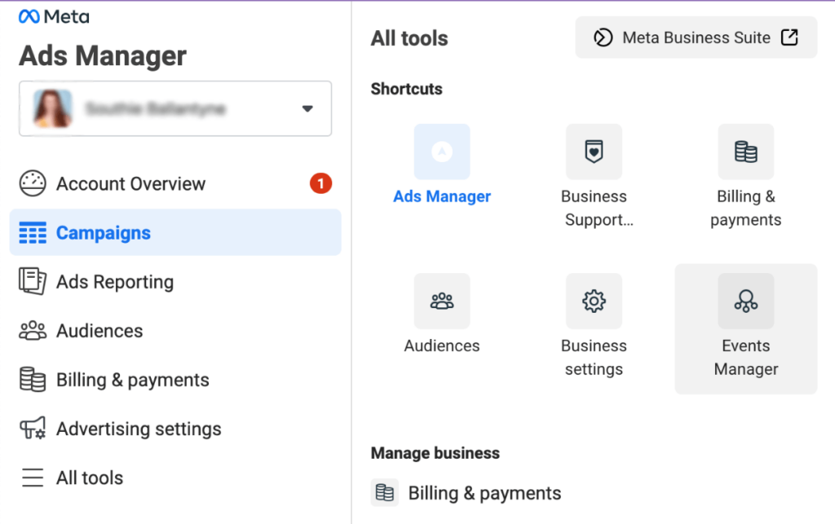Open Billing & payments under Manage business

[484, 493]
